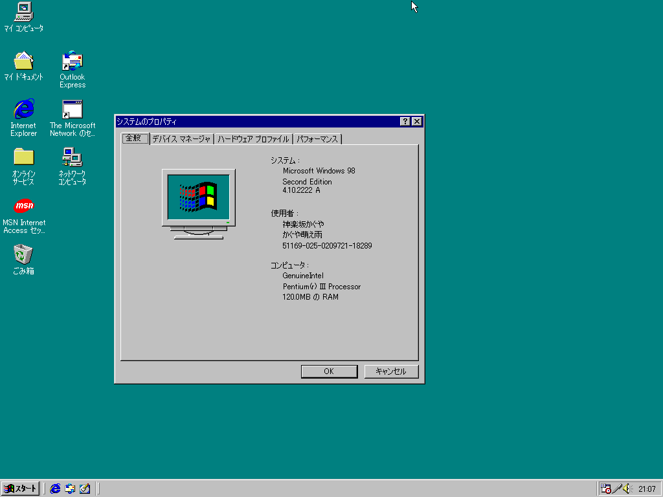Click the ? help button in title bar

[405, 122]
